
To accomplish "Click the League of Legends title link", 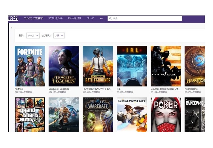I will pos(59,89).
